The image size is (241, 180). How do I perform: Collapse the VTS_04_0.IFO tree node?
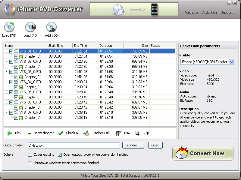[x=6, y=82]
